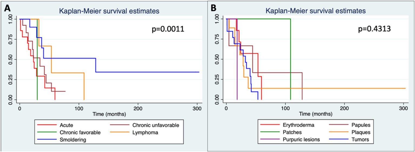Click the green Chronic favorable legend line
The image size is (415, 152).
click(x=46, y=133)
